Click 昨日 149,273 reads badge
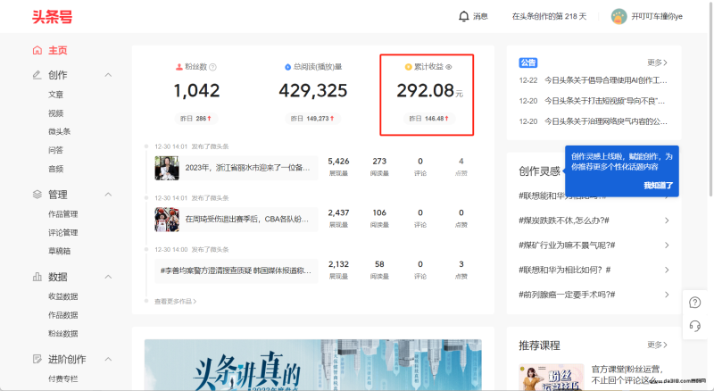Image resolution: width=714 pixels, height=391 pixels. click(312, 119)
